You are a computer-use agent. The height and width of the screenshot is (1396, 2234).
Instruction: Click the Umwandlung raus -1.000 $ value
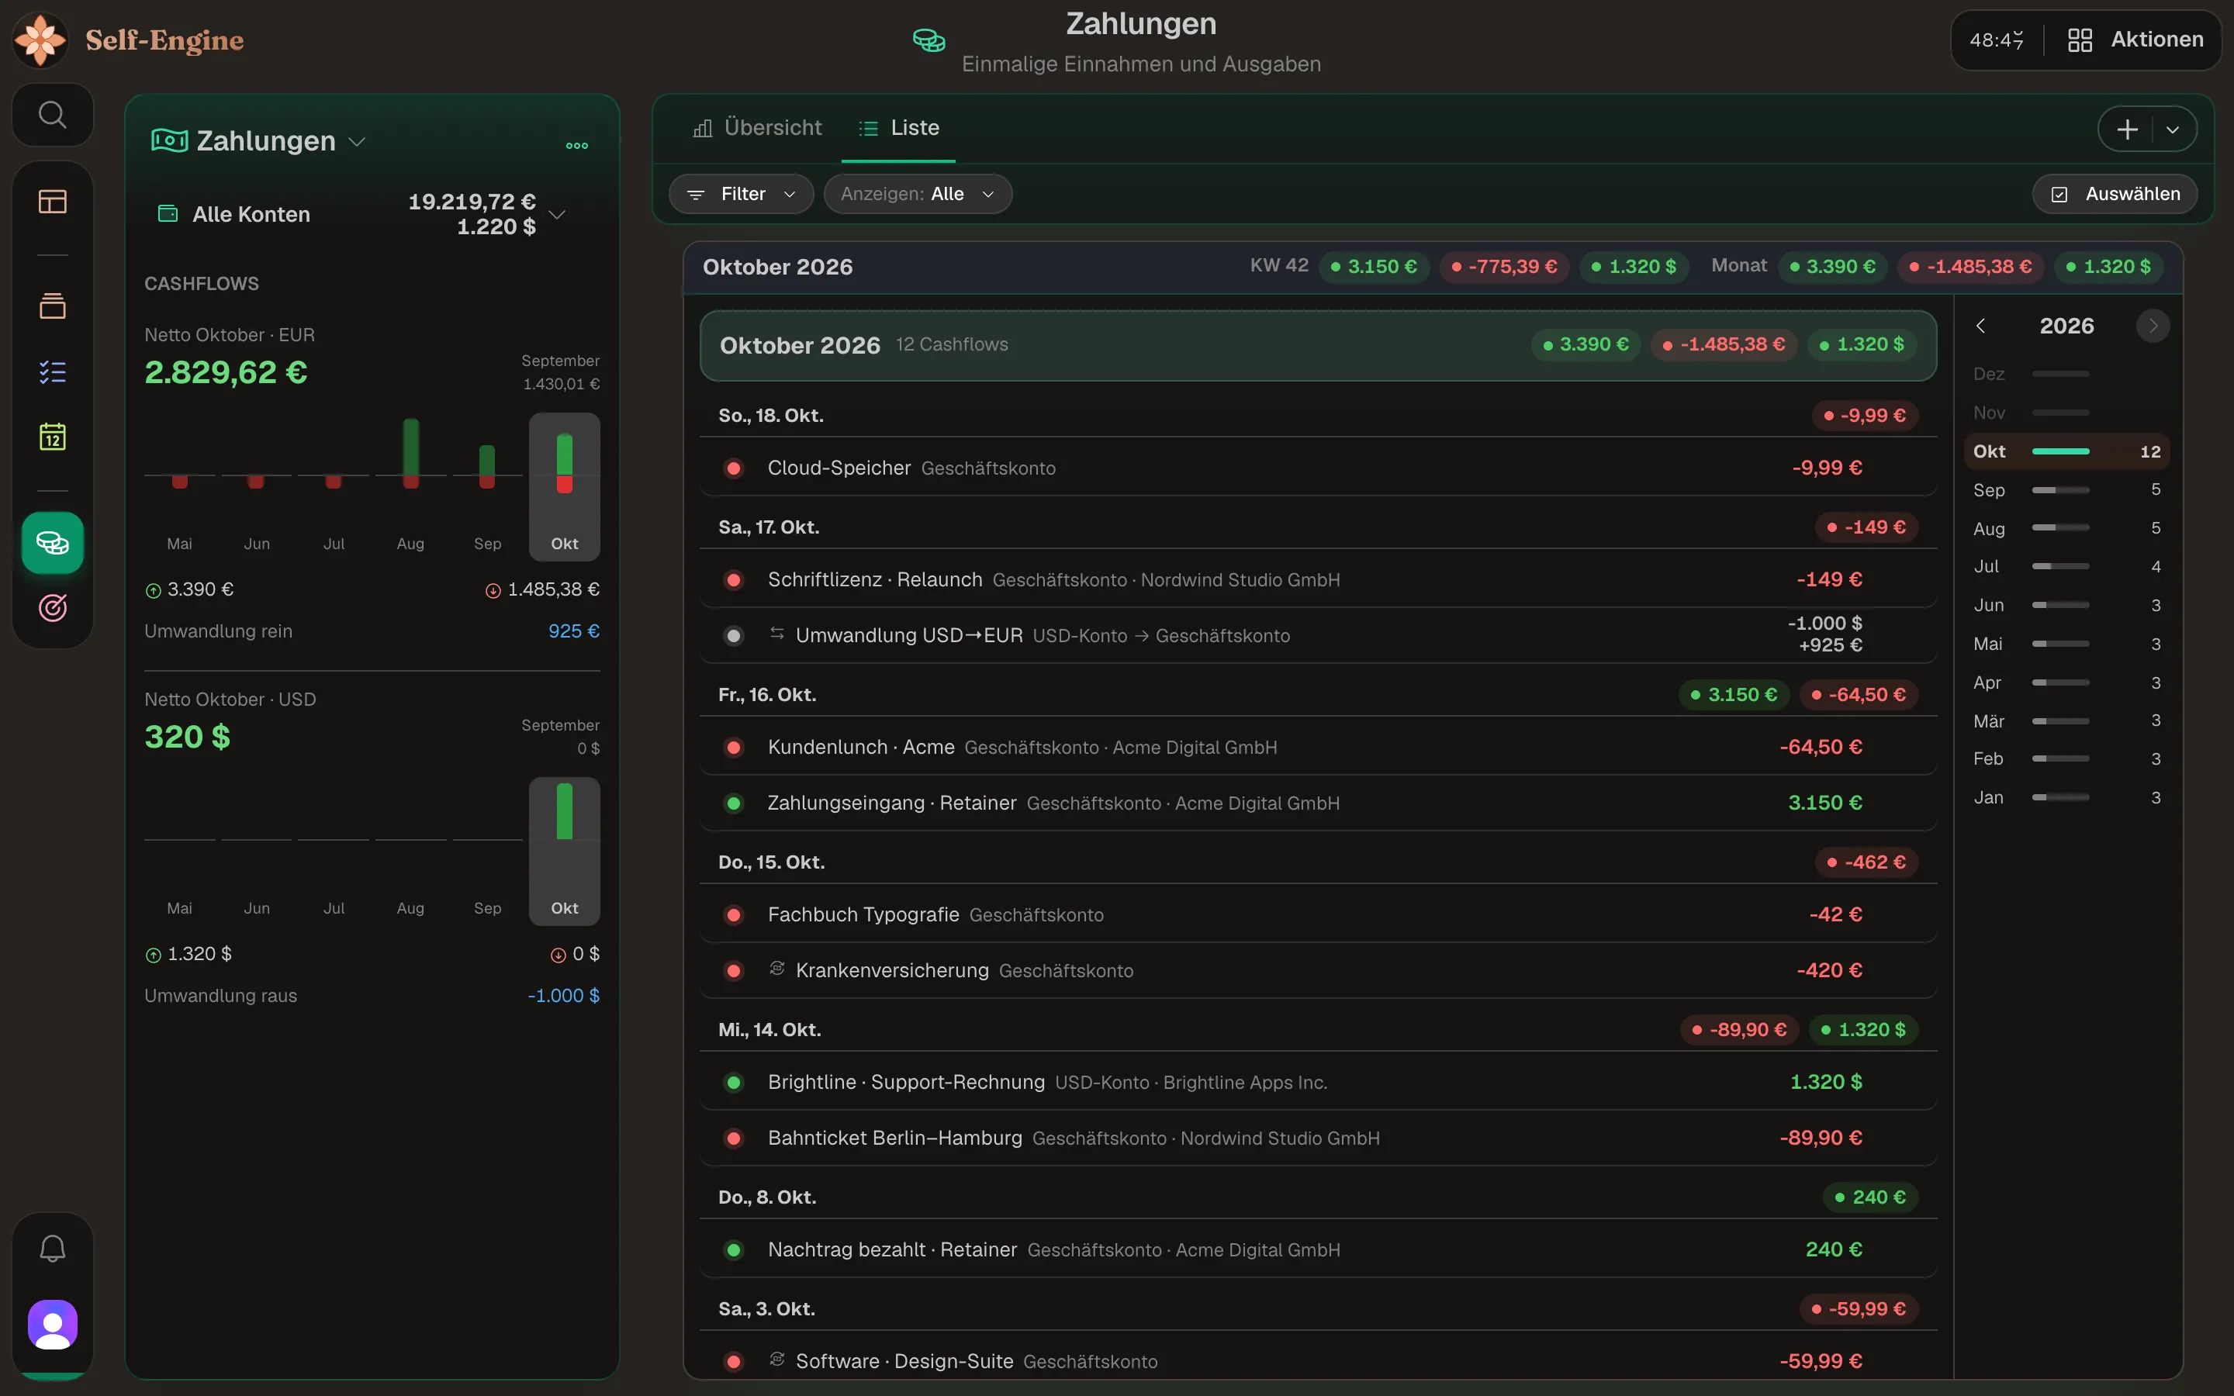tap(563, 997)
